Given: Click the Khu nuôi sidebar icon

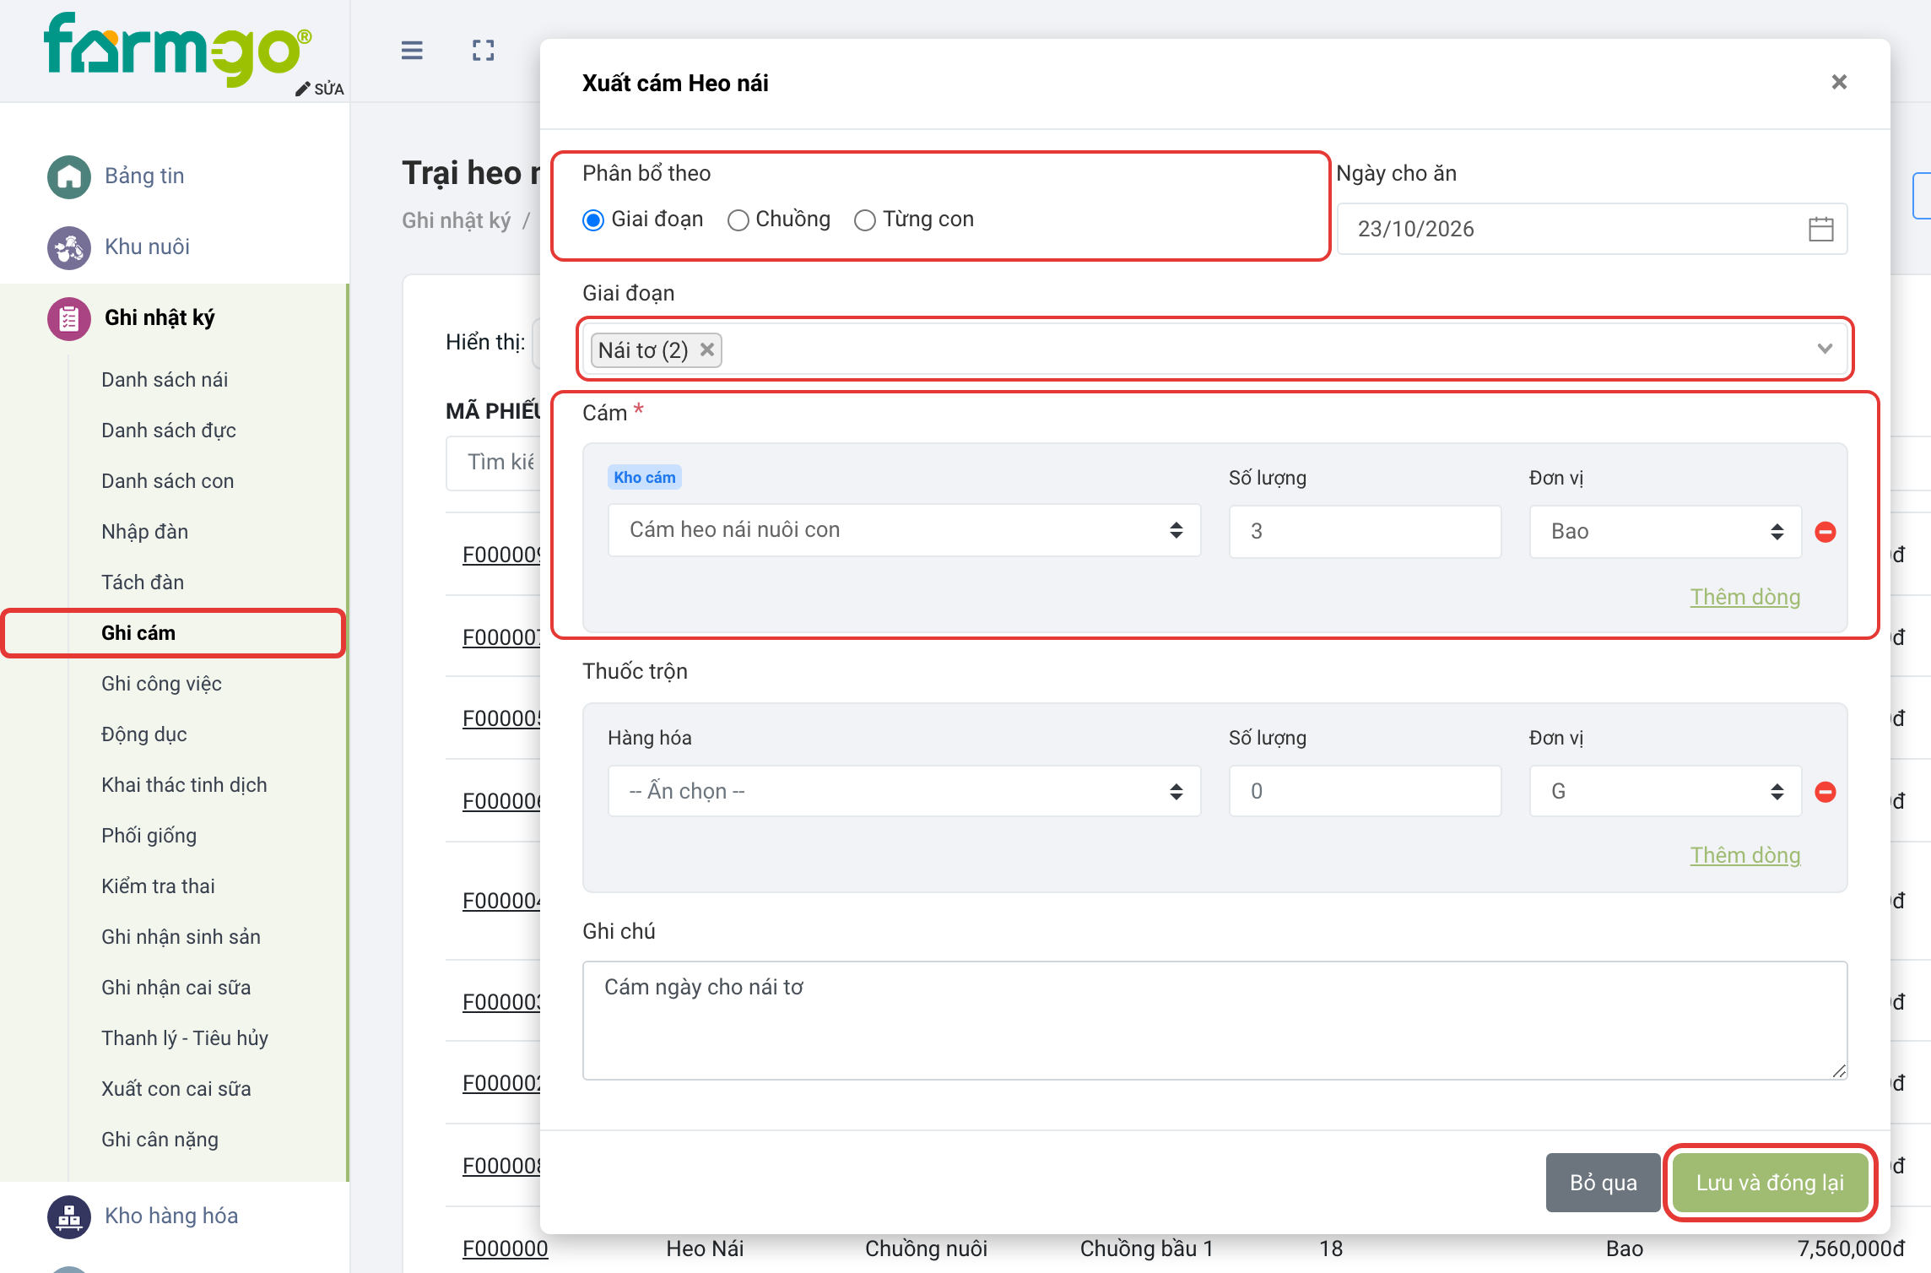Looking at the screenshot, I should click(69, 247).
